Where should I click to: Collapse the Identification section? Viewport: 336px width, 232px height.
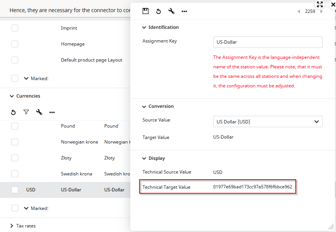click(144, 27)
